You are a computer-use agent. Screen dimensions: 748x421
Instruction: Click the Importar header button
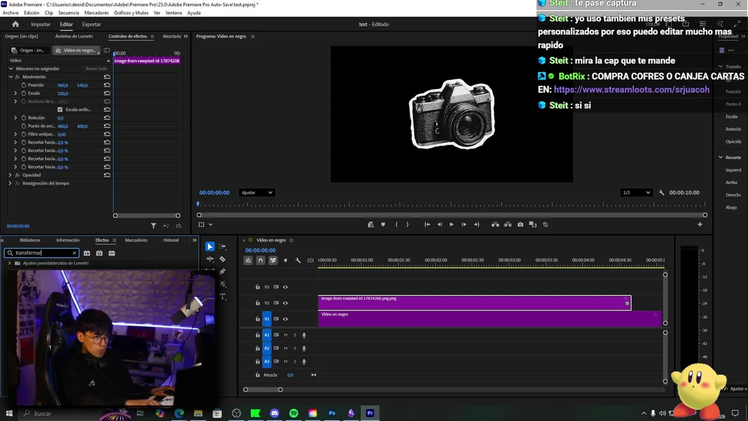coord(41,24)
